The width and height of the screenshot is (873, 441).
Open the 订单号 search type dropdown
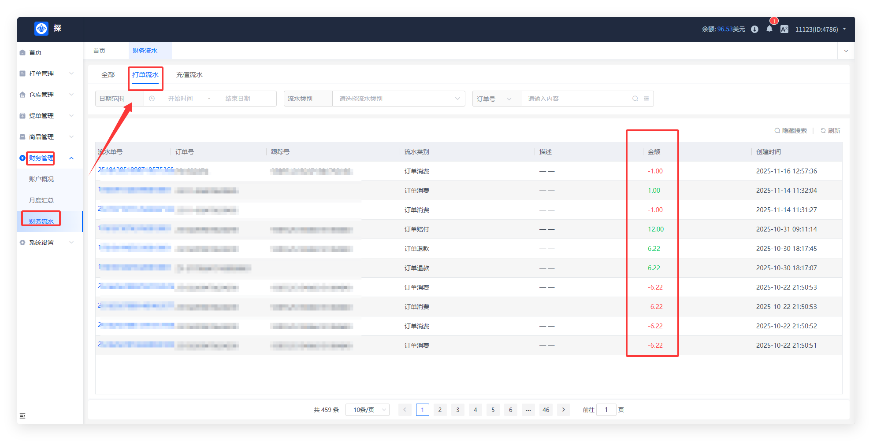tap(496, 99)
